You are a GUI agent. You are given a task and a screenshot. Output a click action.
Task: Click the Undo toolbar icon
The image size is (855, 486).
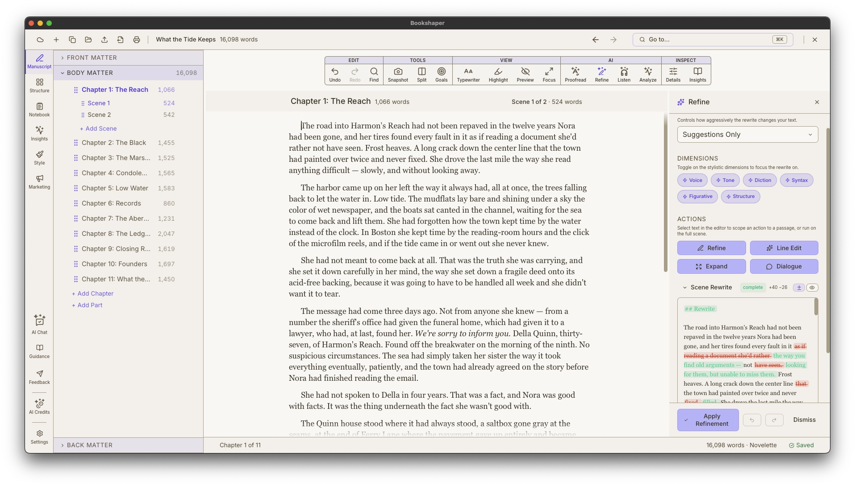point(335,74)
